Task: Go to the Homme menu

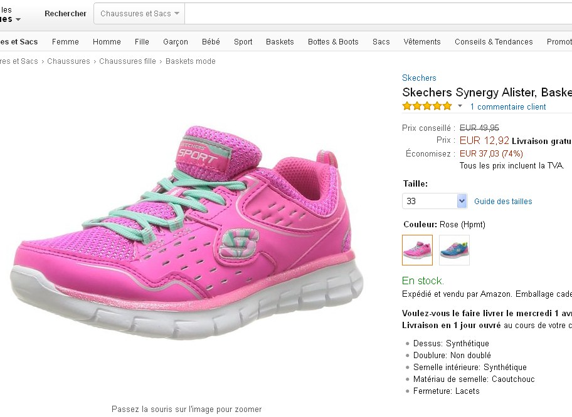Action: pyautogui.click(x=107, y=42)
